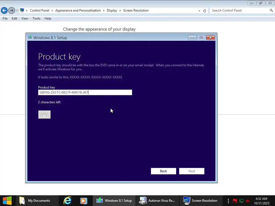Select Screen Resolution in the breadcrumb
The image size is (275, 206).
[x=136, y=10]
